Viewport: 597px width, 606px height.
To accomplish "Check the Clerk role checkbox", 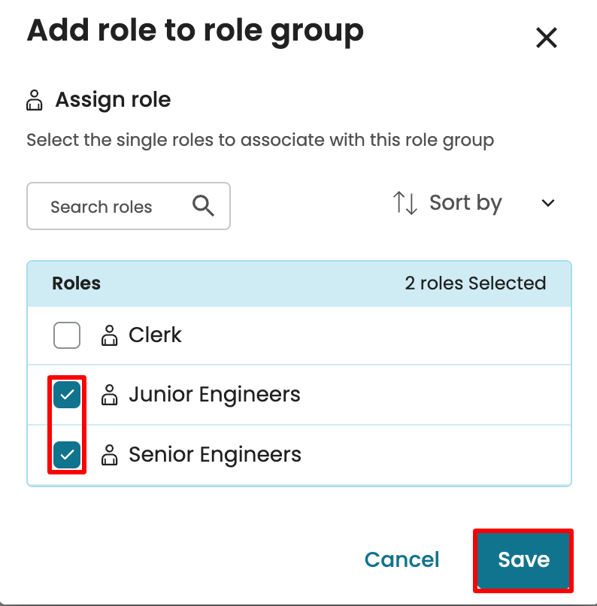I will (67, 335).
